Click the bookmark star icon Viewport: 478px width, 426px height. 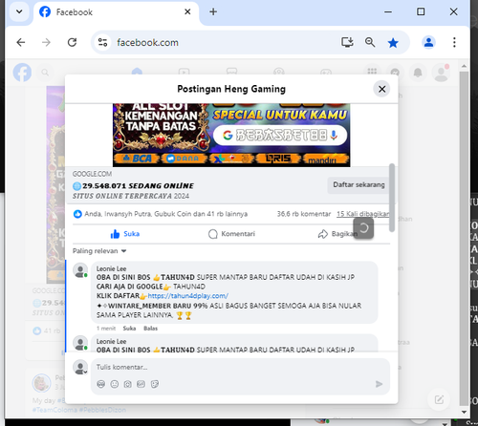393,43
